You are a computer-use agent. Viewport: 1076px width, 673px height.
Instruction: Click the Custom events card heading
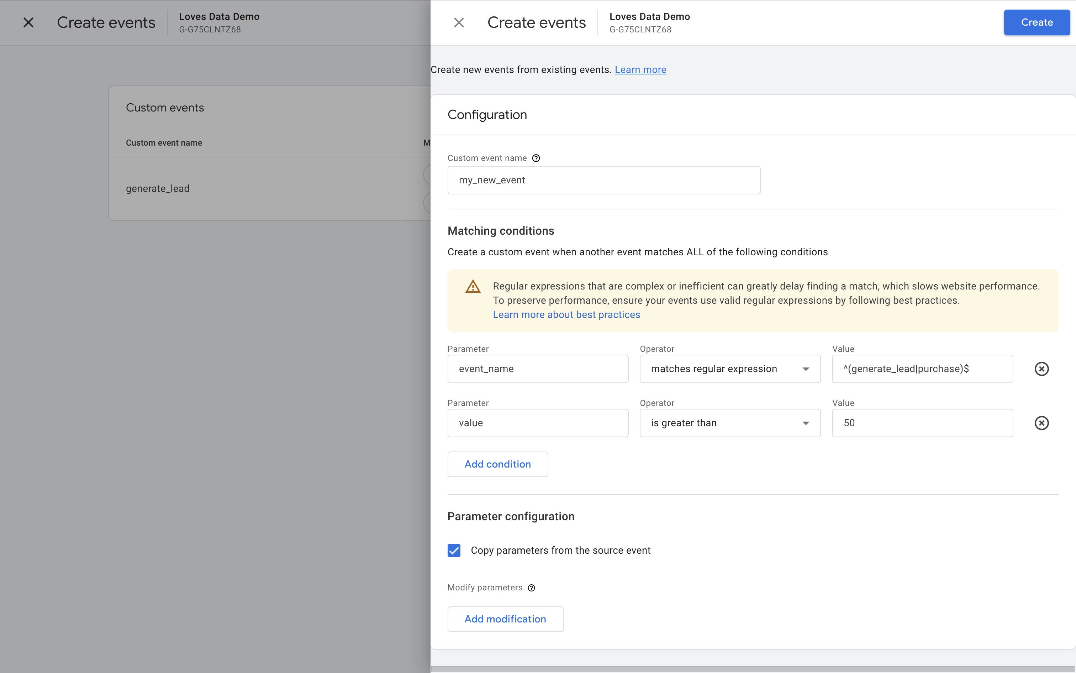[x=164, y=108]
